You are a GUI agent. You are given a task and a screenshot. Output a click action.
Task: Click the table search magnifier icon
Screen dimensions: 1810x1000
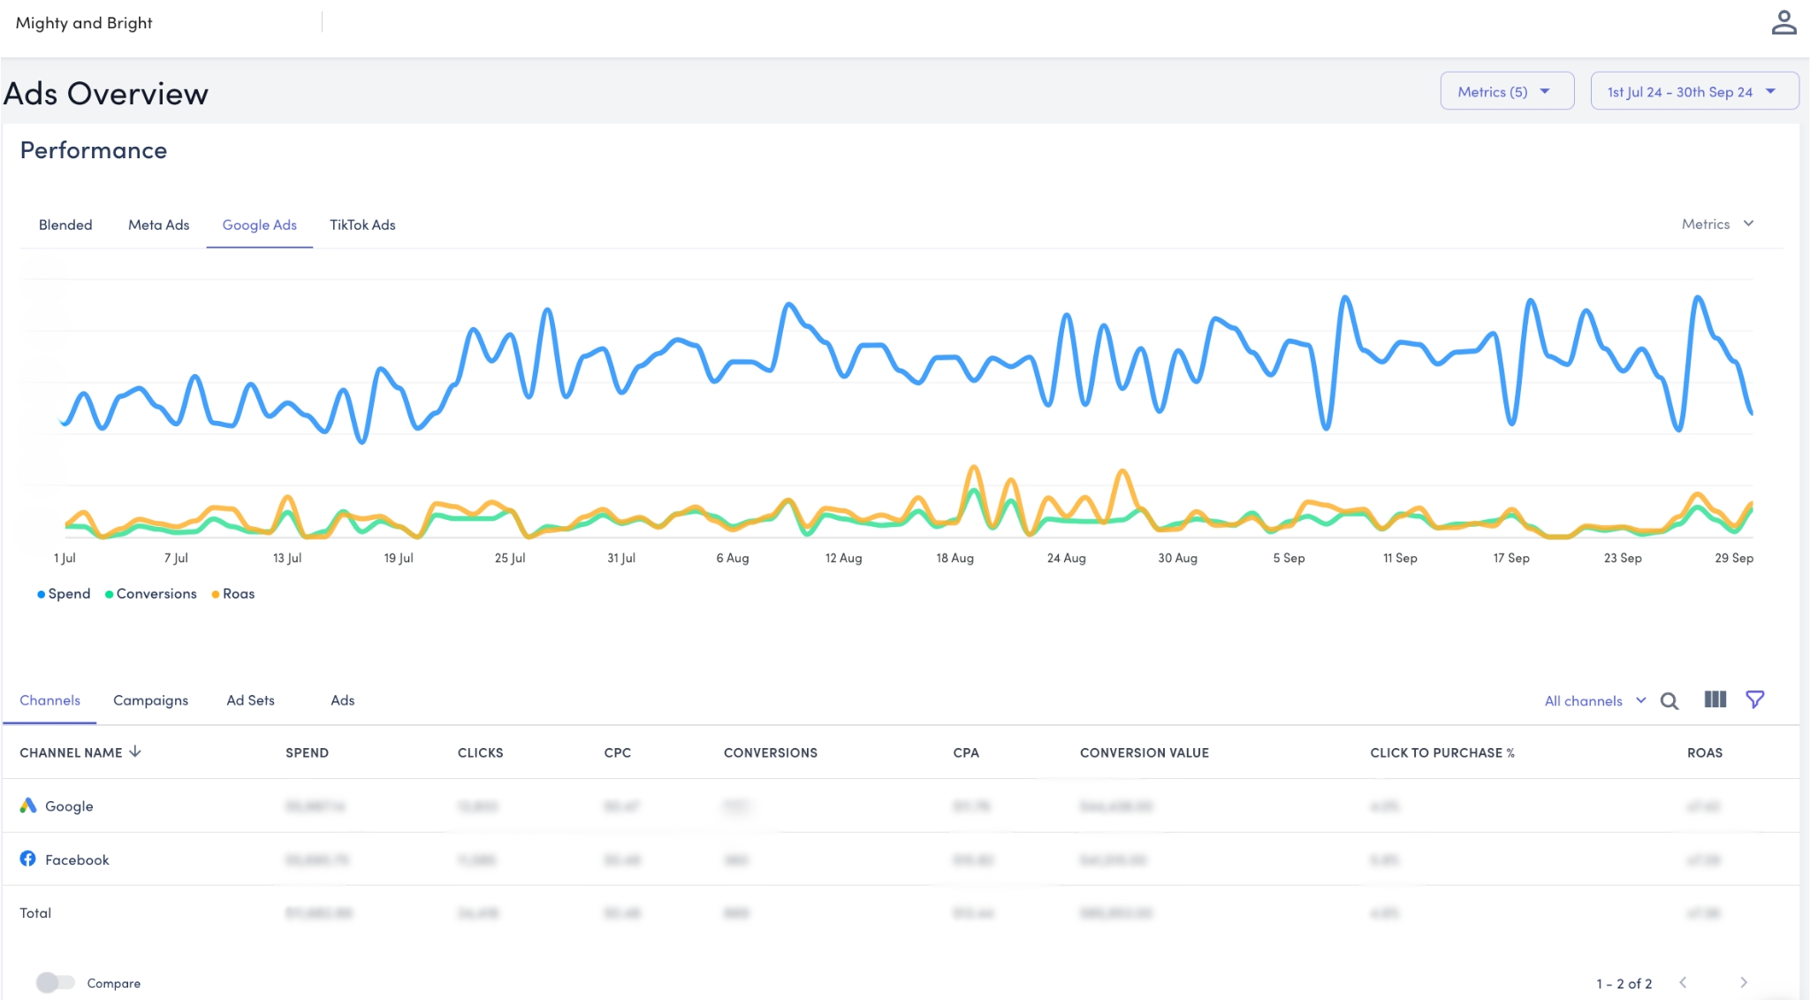coord(1669,701)
